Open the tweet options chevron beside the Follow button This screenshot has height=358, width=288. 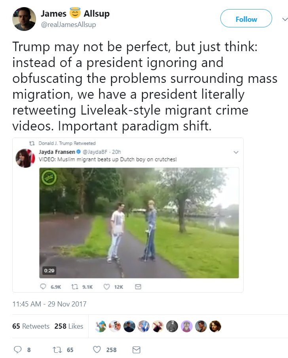pyautogui.click(x=285, y=19)
